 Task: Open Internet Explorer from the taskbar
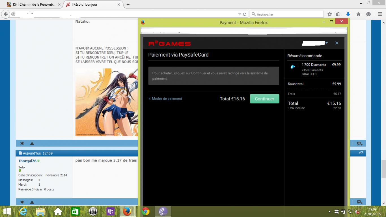23,211
